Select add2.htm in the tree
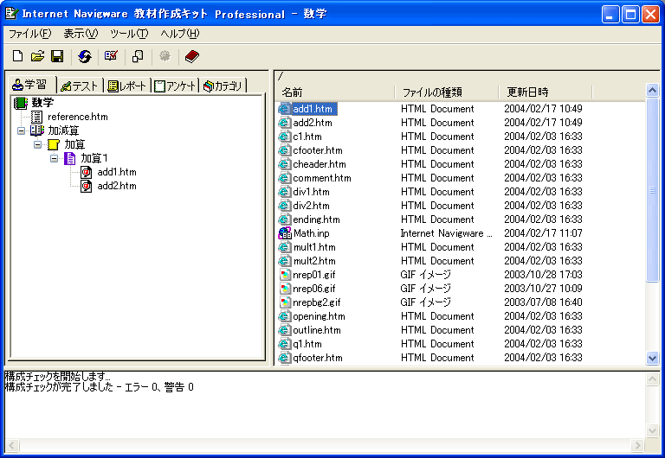Screen dimensions: 665x458 pos(117,186)
